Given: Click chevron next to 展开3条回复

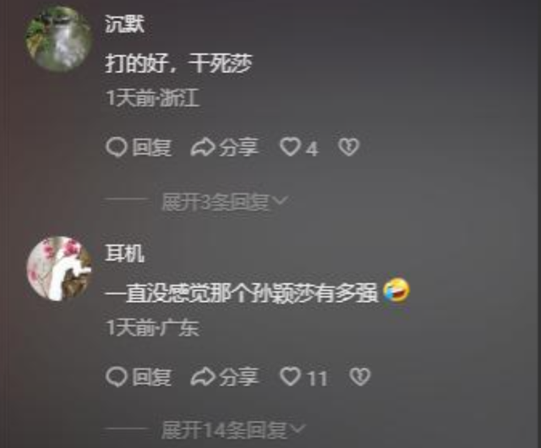Looking at the screenshot, I should point(280,200).
